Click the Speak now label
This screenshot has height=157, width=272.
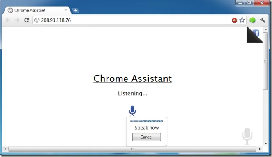[147, 128]
